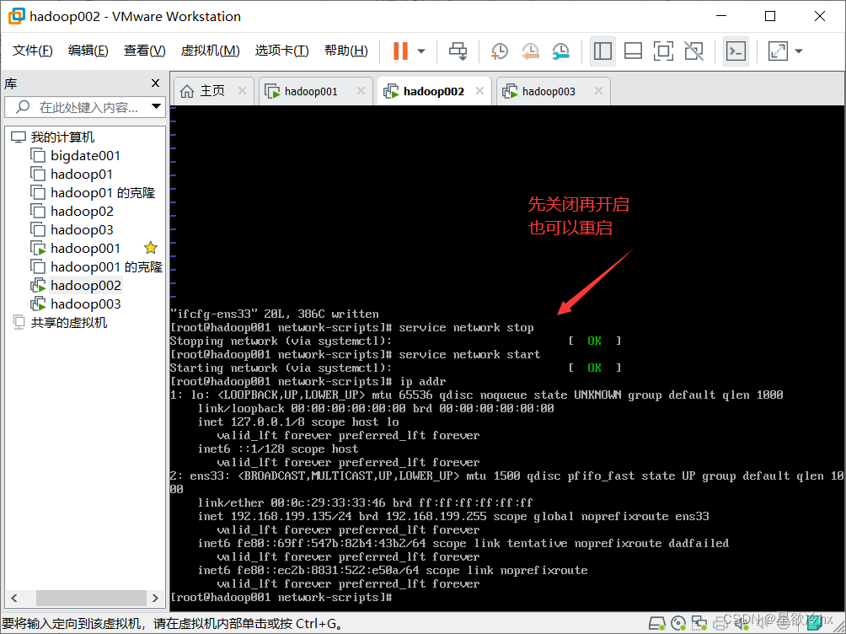The image size is (846, 634).
Task: Click the VMware Workstation title bar logo
Action: (16, 16)
